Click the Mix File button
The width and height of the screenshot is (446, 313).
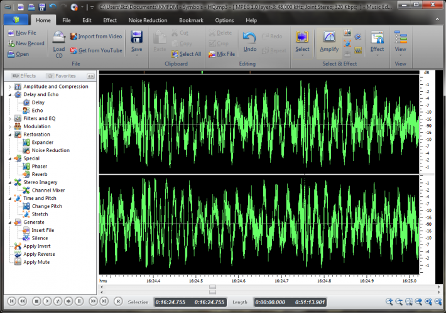click(222, 54)
